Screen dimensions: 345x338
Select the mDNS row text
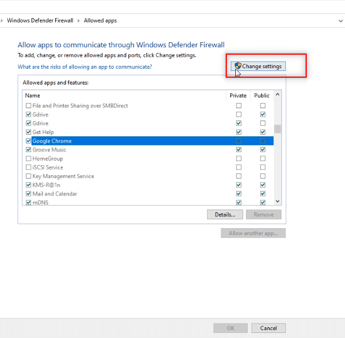41,203
